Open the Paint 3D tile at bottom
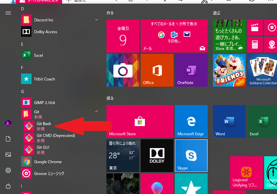 click(157, 183)
